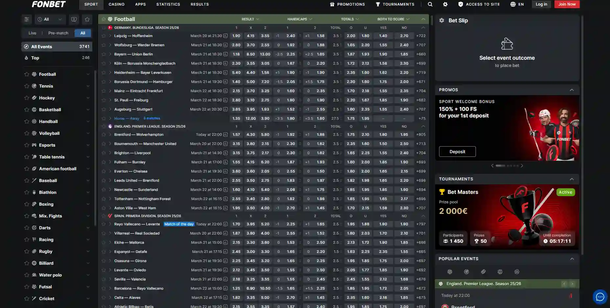
Task: Open site settings gear icon in header
Action: [x=445, y=4]
